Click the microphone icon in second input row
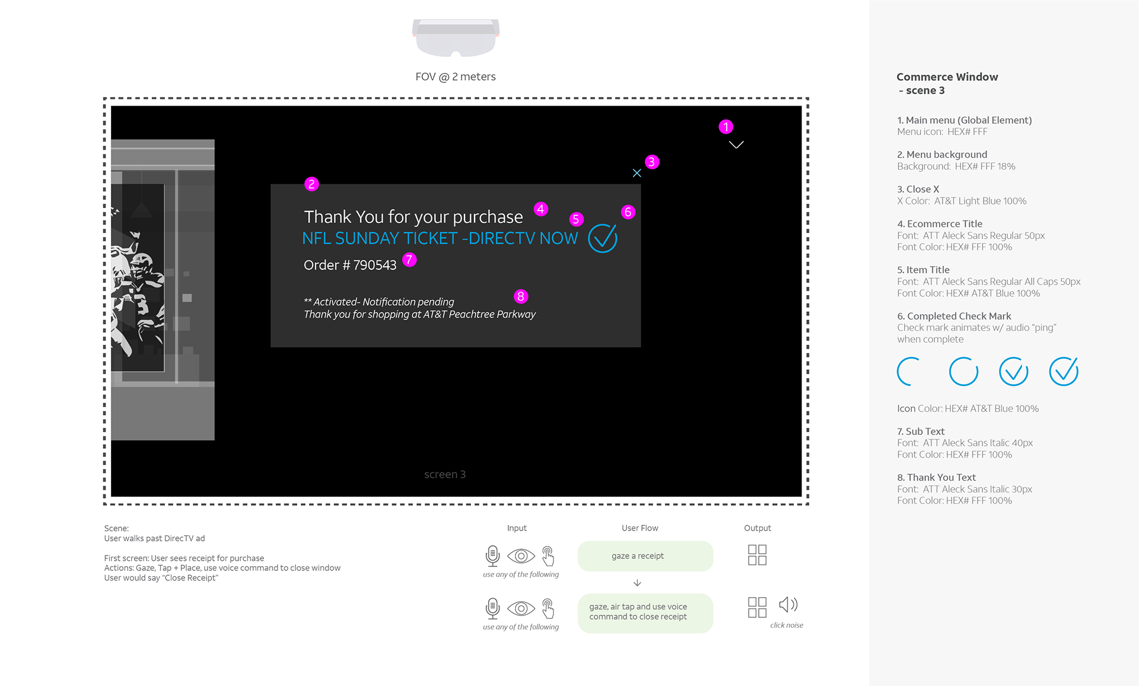The height and width of the screenshot is (686, 1139). pyautogui.click(x=492, y=608)
